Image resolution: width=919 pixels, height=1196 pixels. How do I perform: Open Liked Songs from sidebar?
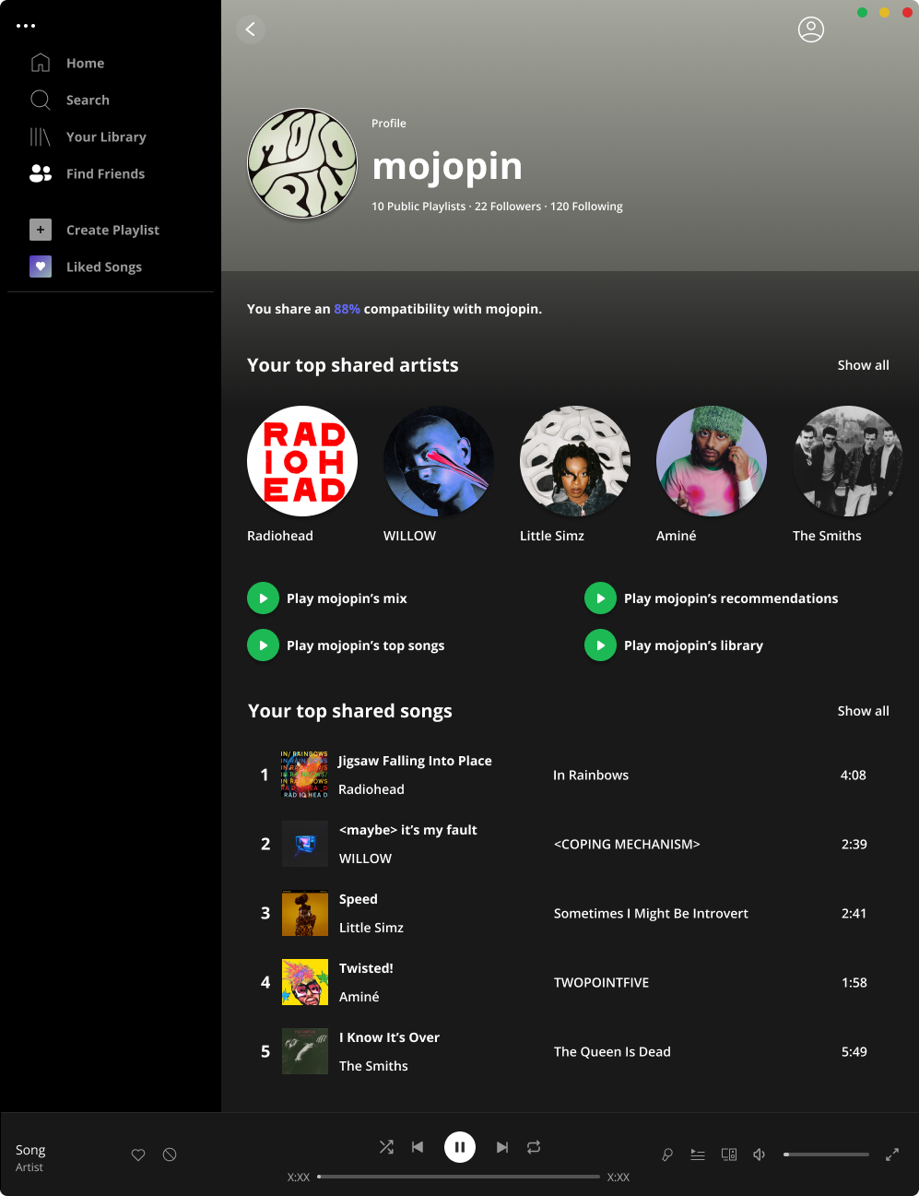click(103, 266)
